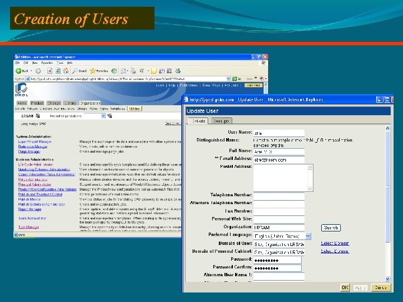This screenshot has width=403, height=302.
Task: Click the Telephone Number input field
Action: pos(279,196)
